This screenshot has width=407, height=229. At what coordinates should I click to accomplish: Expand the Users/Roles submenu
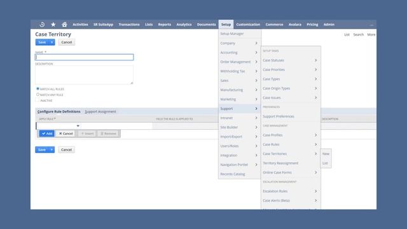pyautogui.click(x=239, y=146)
